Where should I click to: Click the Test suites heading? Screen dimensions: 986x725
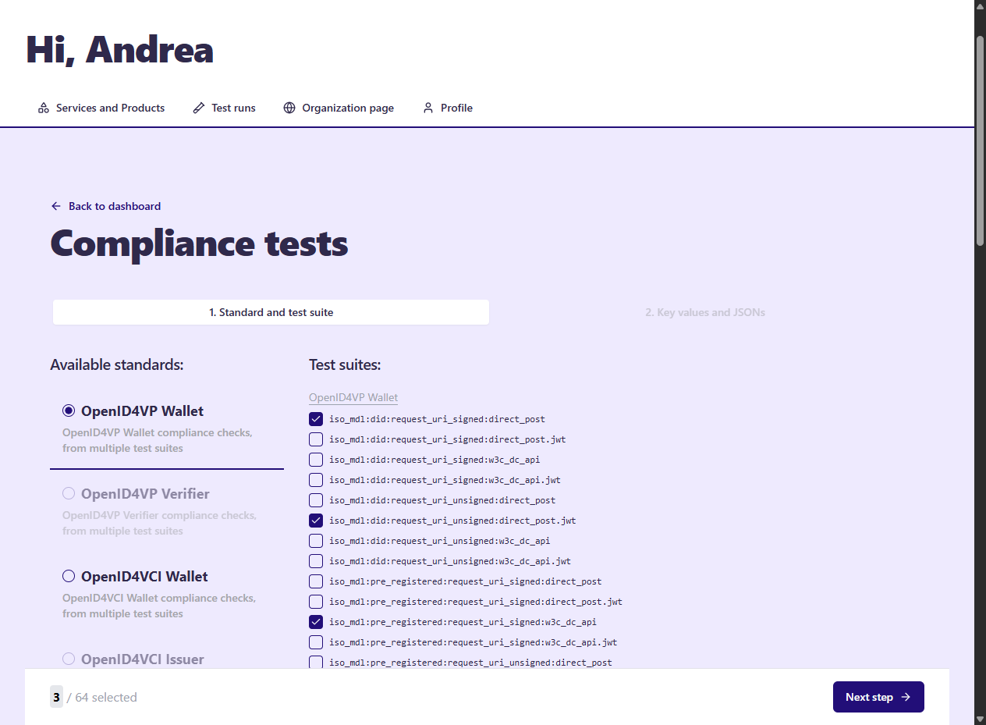pyautogui.click(x=345, y=364)
